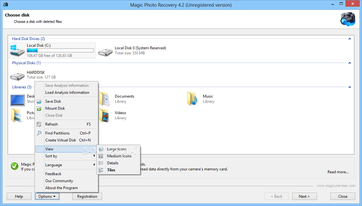Click the Details view icon

pos(101,163)
